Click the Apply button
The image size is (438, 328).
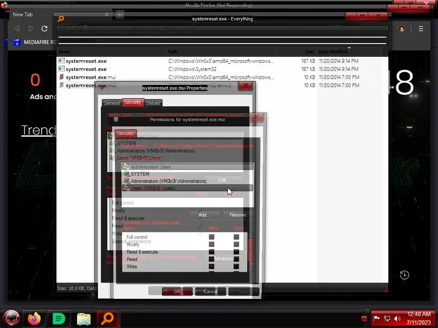243,291
